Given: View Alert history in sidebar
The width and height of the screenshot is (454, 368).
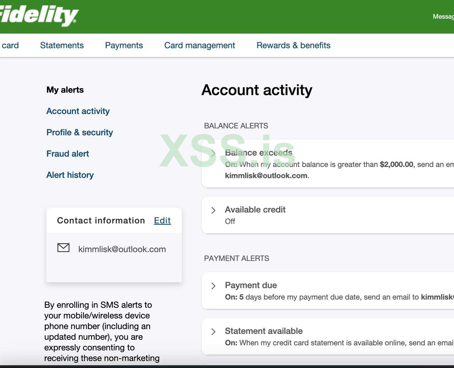Looking at the screenshot, I should (x=70, y=175).
